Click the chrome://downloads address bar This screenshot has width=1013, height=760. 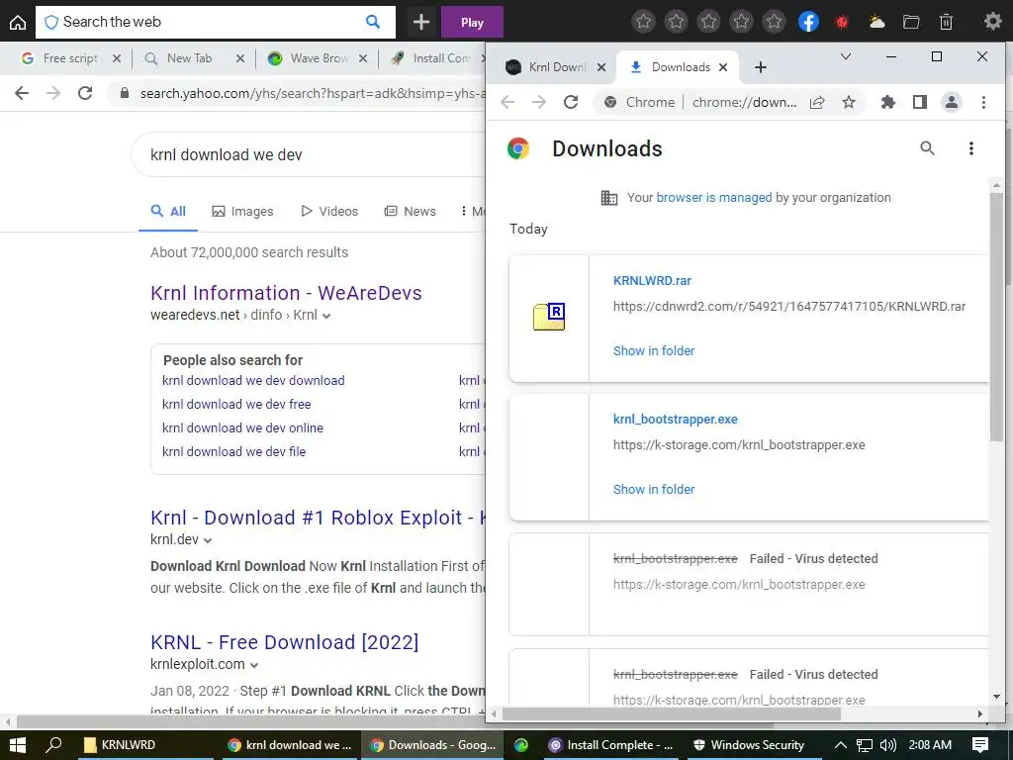coord(743,102)
